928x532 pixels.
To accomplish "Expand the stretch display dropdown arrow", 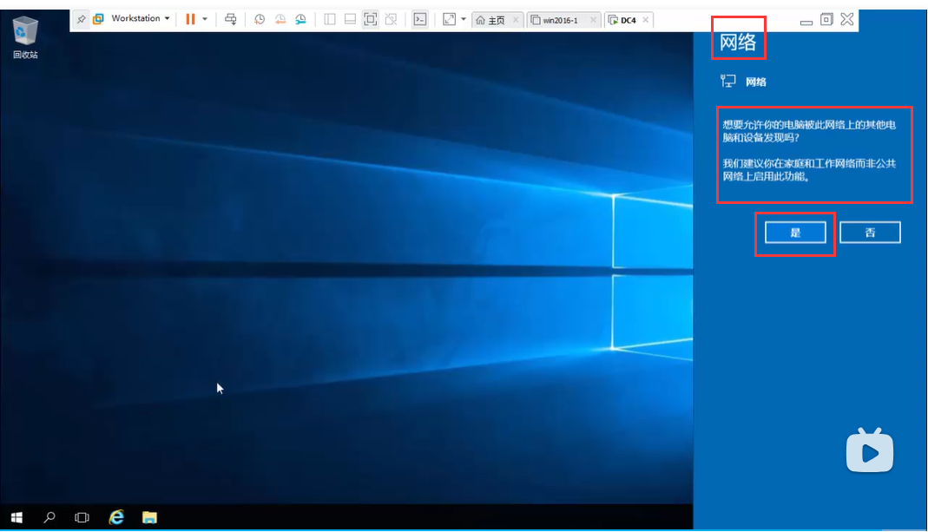I will [x=464, y=20].
